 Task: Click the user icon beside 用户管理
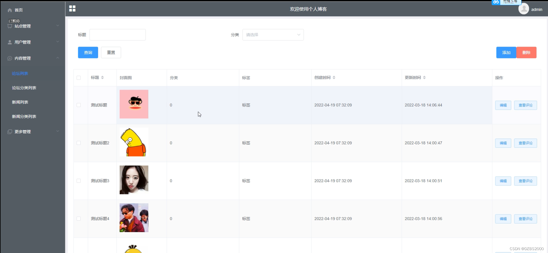click(x=10, y=42)
